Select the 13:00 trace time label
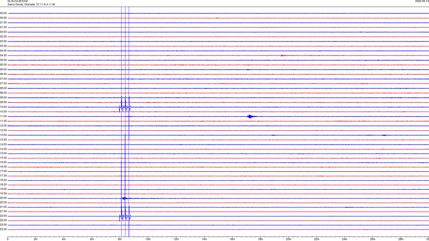Image resolution: width=429 pixels, height=241 pixels. point(3,135)
